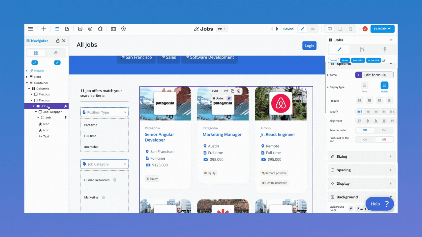Click the Edit formula button for Items
The width and height of the screenshot is (422, 237).
375,75
